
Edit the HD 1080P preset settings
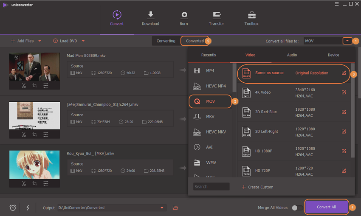click(x=344, y=151)
